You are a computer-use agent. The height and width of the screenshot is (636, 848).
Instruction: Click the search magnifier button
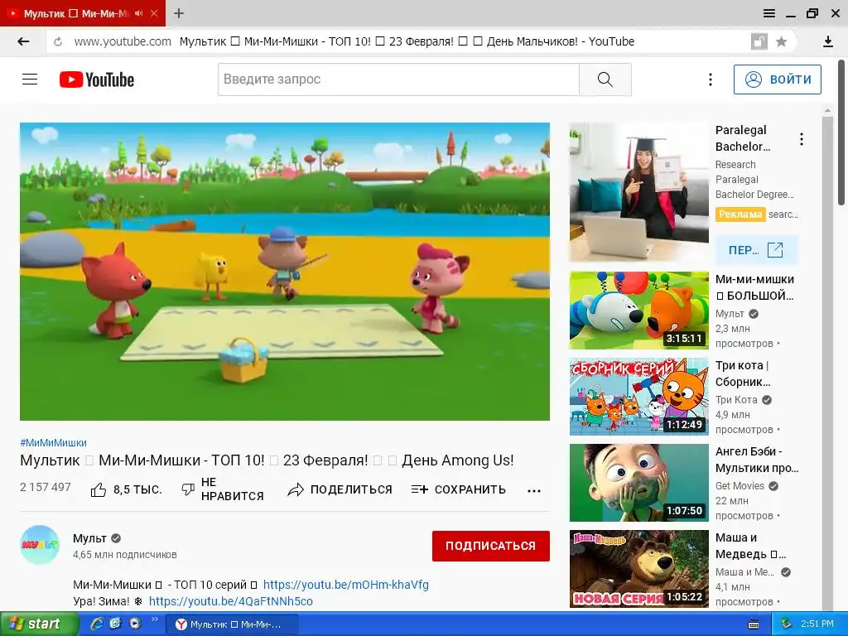(605, 79)
